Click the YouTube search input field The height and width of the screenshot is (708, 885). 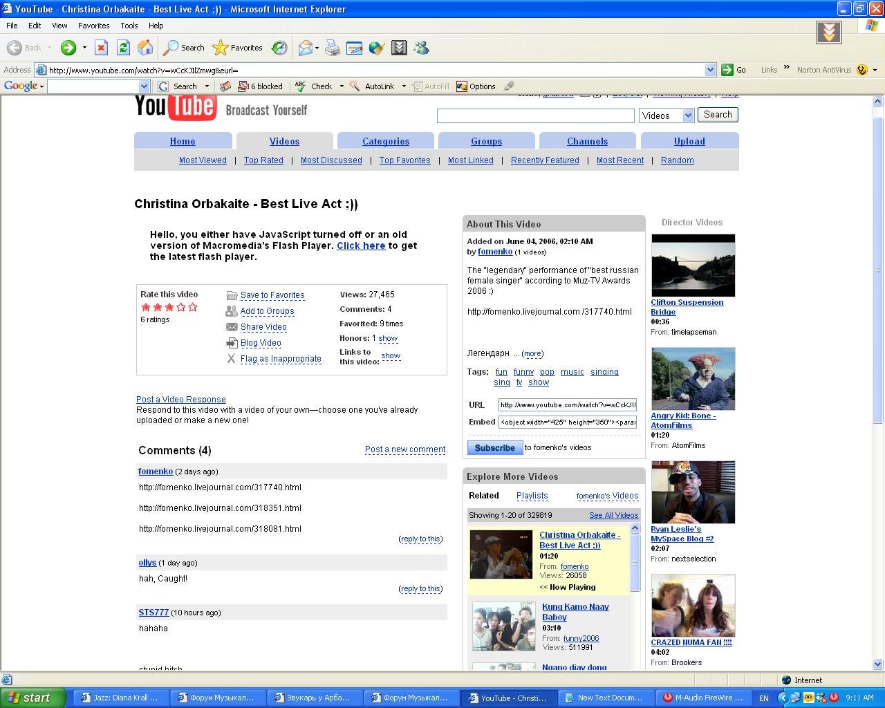click(536, 115)
